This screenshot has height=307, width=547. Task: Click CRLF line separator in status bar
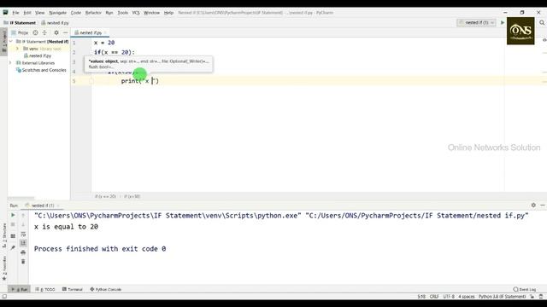(x=434, y=297)
